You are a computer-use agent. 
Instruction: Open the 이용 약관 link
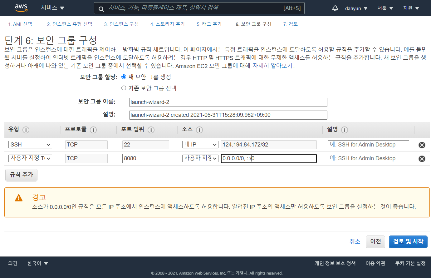tap(375, 263)
